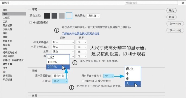186x98 pixels.
Task: Click the info icon beside neutral color description
Action: click(x=57, y=30)
